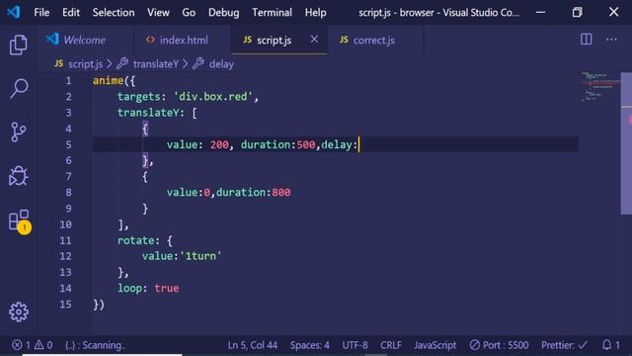Viewport: 632px width, 356px height.
Task: Open the Source Control view
Action: (18, 132)
